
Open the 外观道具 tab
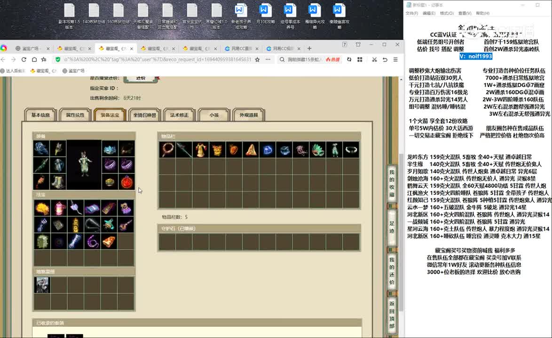(249, 115)
